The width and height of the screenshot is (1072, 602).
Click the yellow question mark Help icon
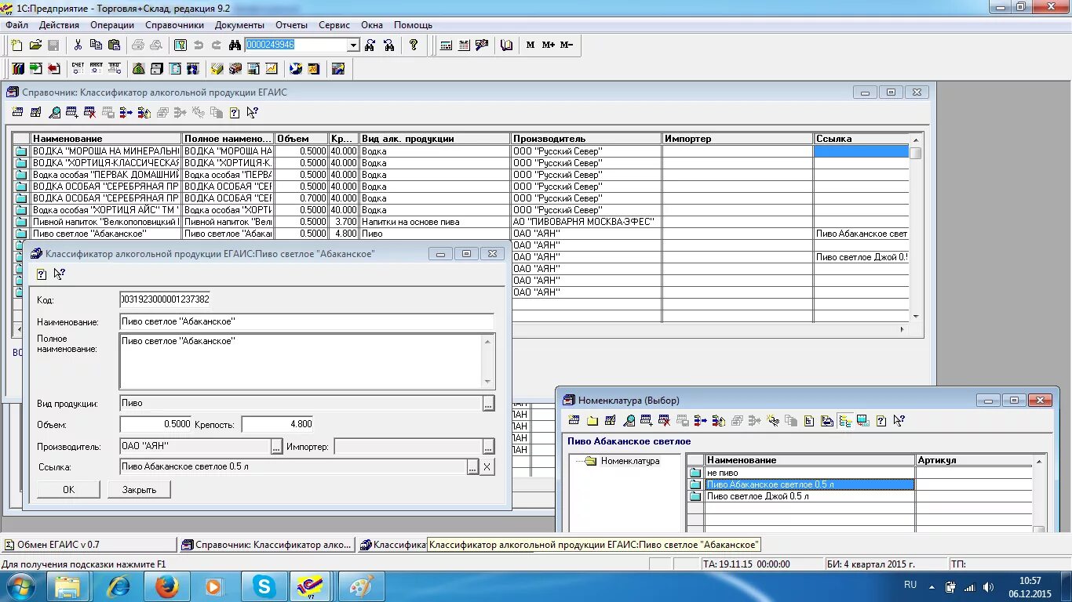click(414, 45)
